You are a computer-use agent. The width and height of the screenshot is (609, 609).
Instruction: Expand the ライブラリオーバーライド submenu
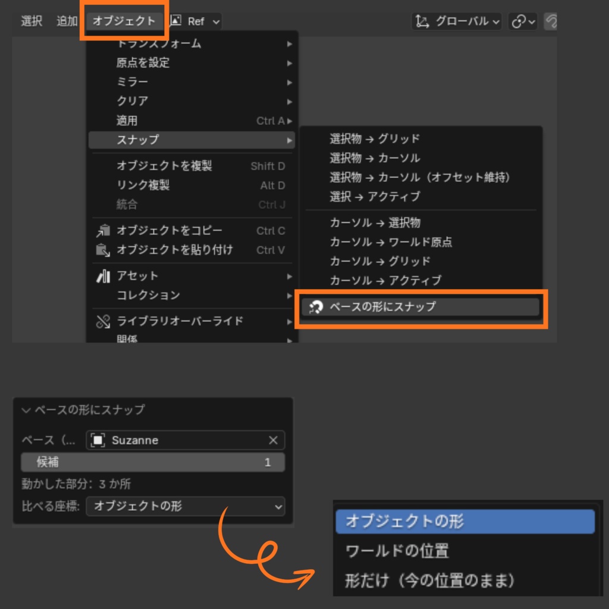(x=192, y=322)
